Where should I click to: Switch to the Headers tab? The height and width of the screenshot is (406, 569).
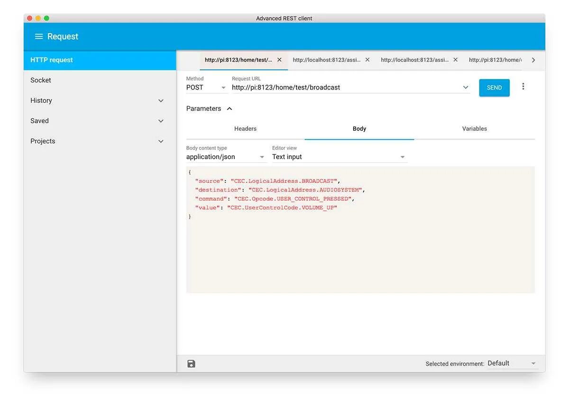click(245, 129)
